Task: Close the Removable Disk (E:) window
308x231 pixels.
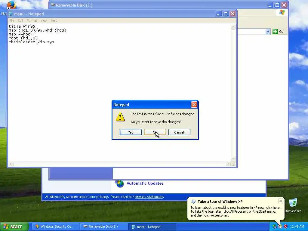Action: tap(284, 5)
